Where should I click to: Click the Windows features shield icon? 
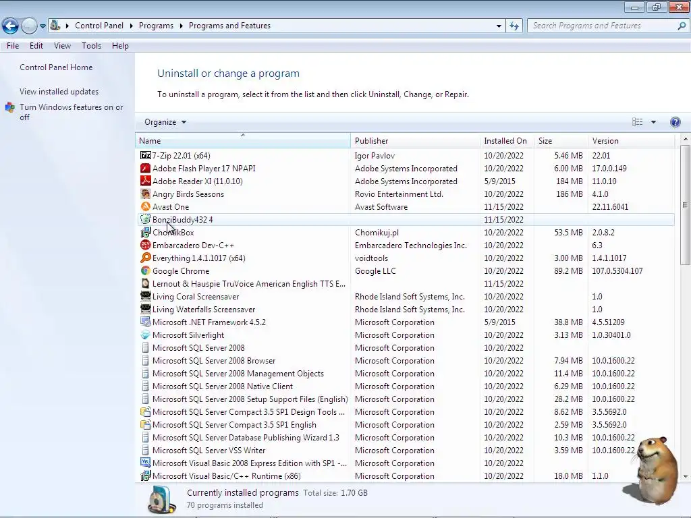click(x=9, y=107)
